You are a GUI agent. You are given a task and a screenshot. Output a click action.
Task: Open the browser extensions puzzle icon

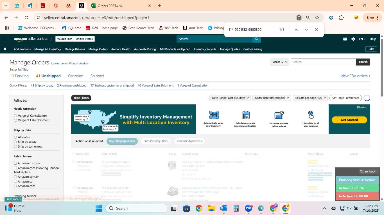point(341,18)
